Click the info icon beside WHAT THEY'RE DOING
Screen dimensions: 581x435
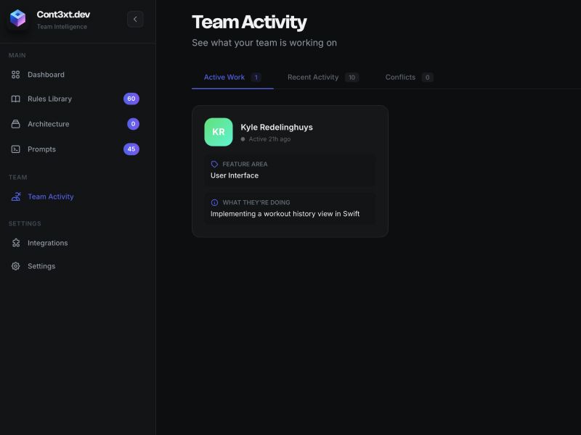[x=216, y=202]
